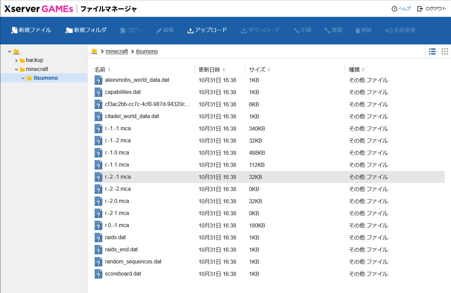Click the root folder icon in breadcrumb
Viewport: 451px width, 293px height.
tap(94, 51)
